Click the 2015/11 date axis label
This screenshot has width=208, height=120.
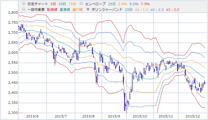pyautogui.click(x=166, y=116)
